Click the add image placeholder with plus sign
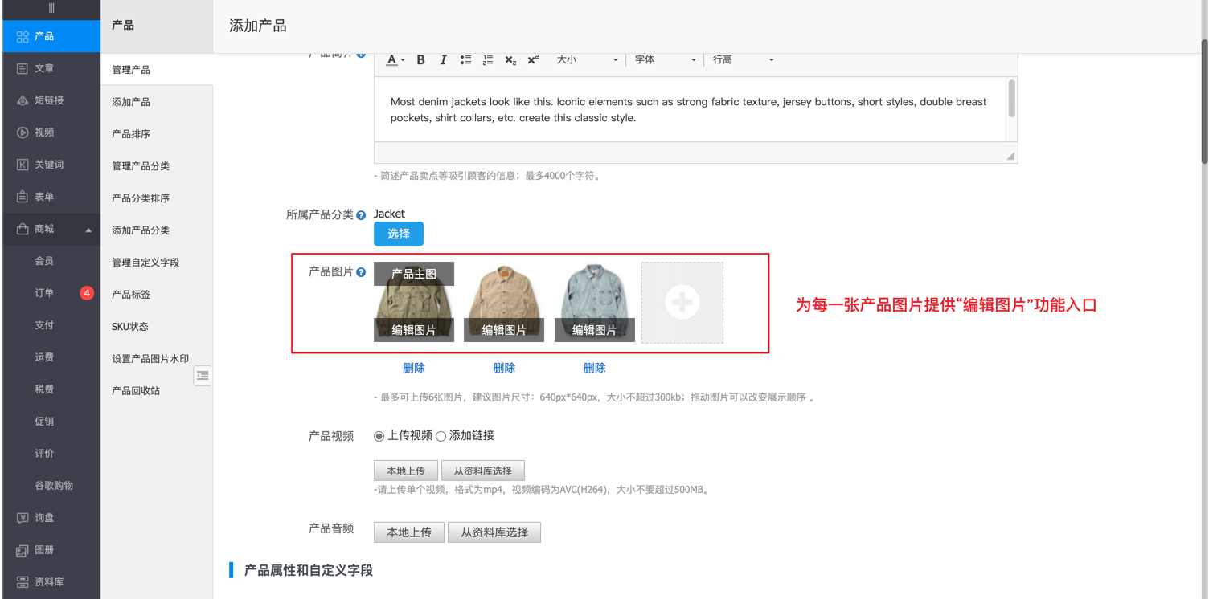The height and width of the screenshot is (599, 1213). [x=682, y=303]
